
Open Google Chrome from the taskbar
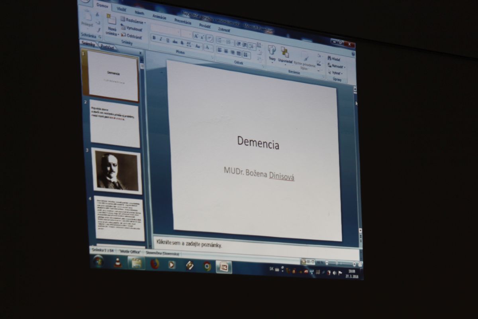(x=207, y=266)
